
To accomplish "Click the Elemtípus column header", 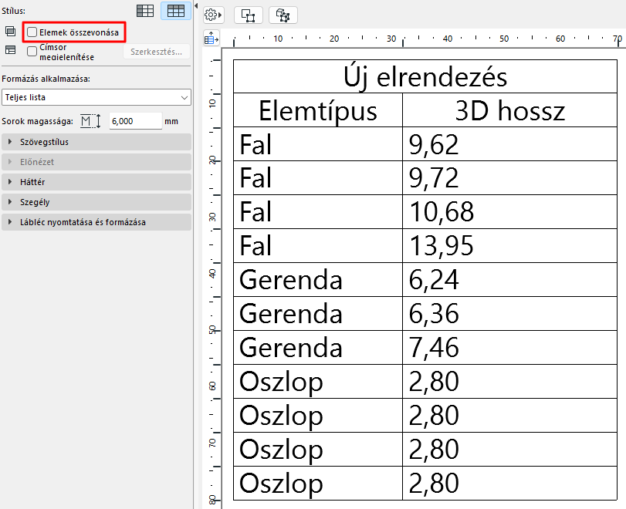I will pos(318,110).
